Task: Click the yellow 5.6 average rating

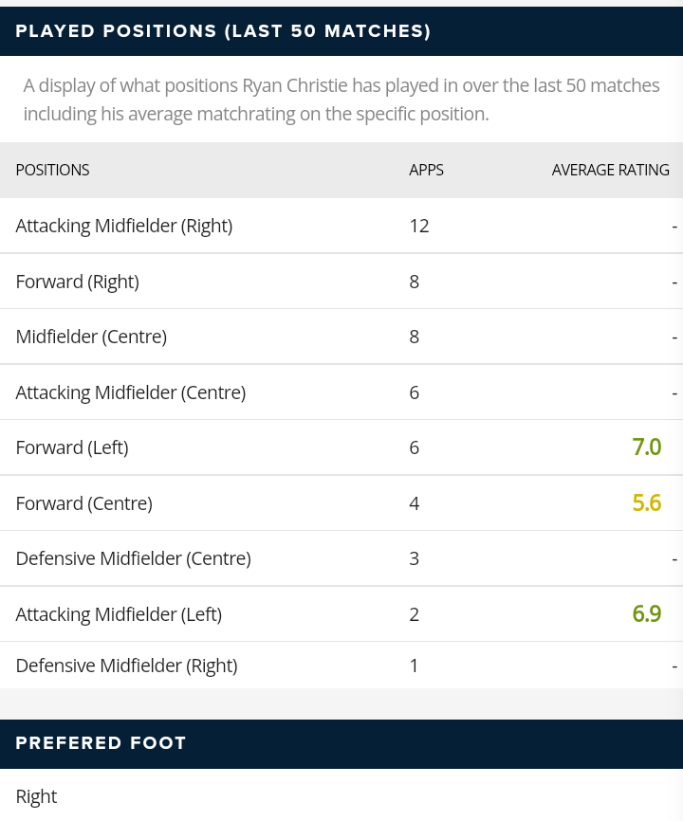Action: tap(646, 503)
